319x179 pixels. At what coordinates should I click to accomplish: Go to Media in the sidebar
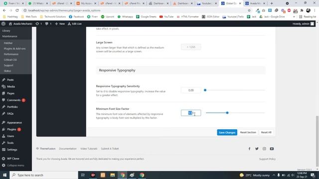(11, 87)
